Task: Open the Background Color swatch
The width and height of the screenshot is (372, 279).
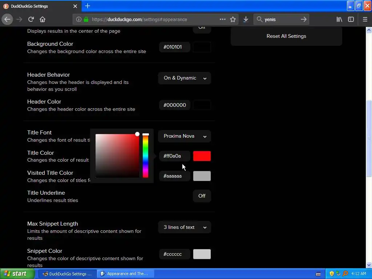Action: point(202,47)
